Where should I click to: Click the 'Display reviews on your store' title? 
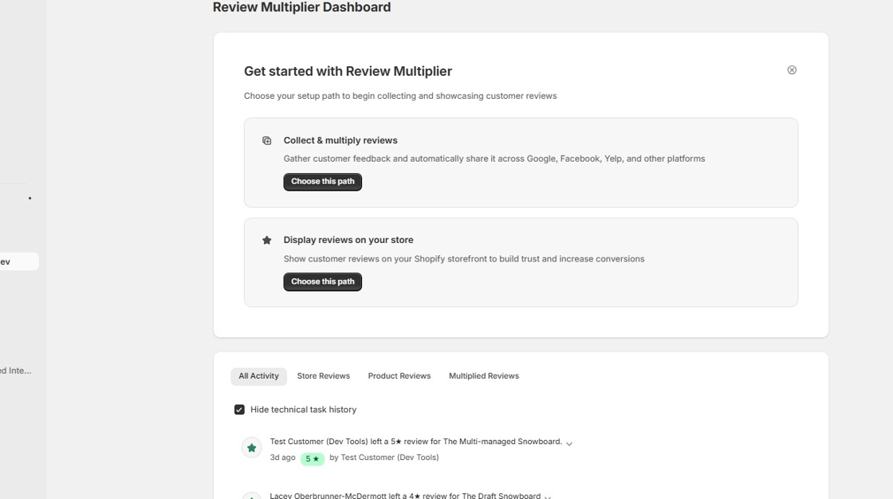pyautogui.click(x=348, y=241)
